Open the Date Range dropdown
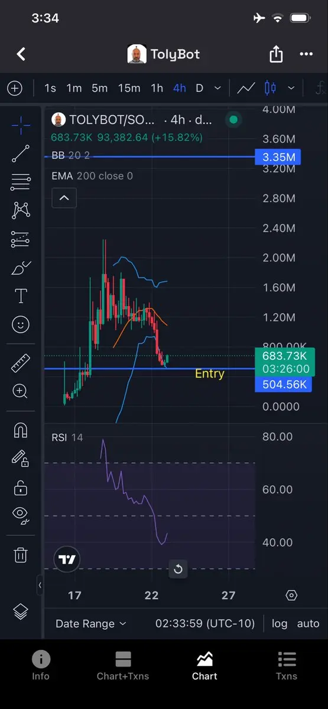 pos(91,623)
